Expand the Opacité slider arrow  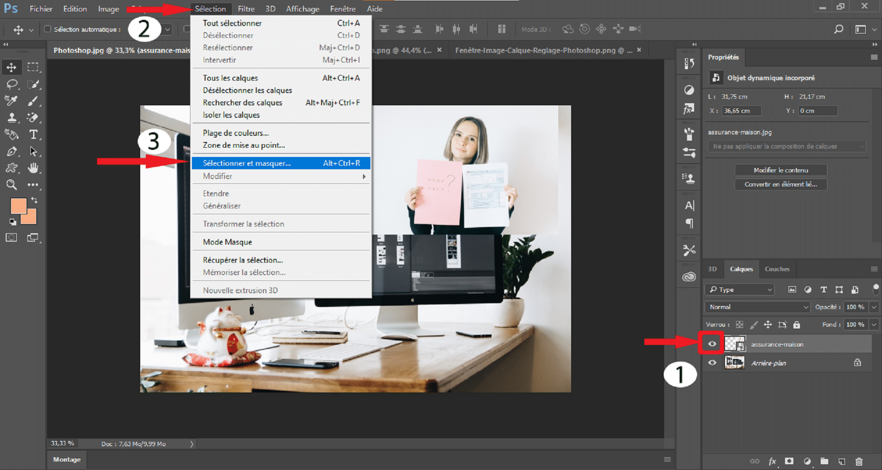click(874, 307)
